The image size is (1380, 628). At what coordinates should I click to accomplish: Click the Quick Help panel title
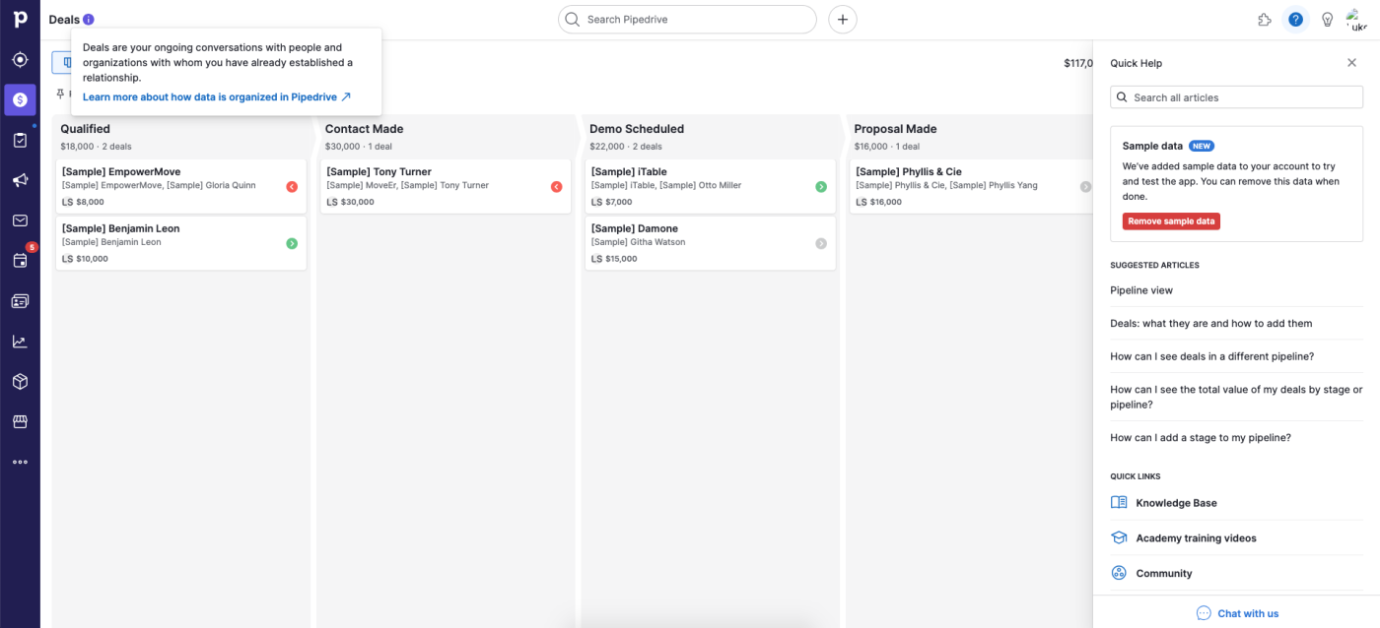[1137, 63]
